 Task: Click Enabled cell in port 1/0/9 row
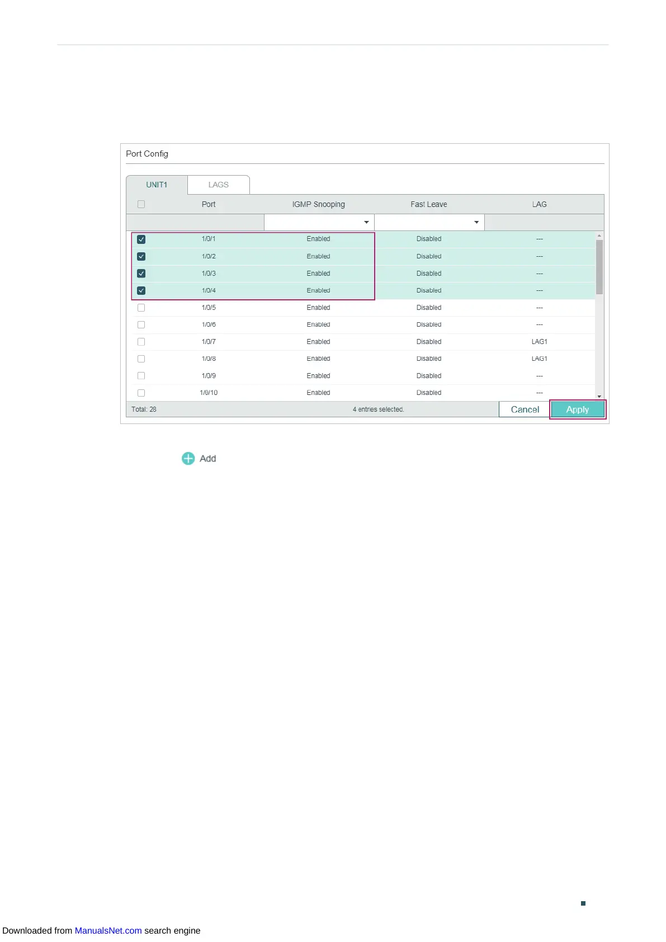319,376
